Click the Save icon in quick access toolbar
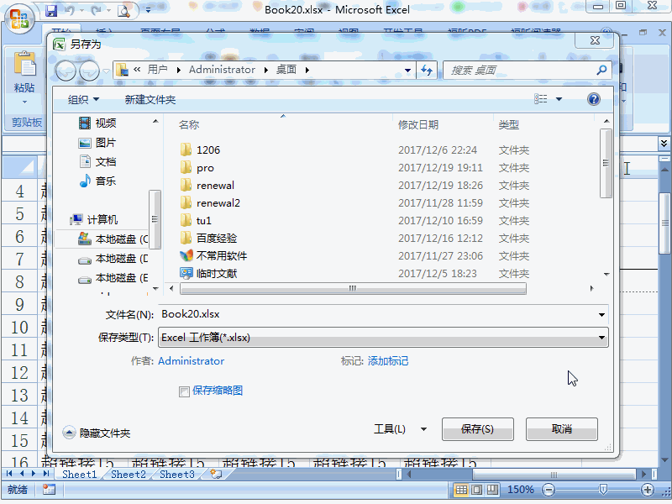Image resolution: width=672 pixels, height=504 pixels. [51, 10]
